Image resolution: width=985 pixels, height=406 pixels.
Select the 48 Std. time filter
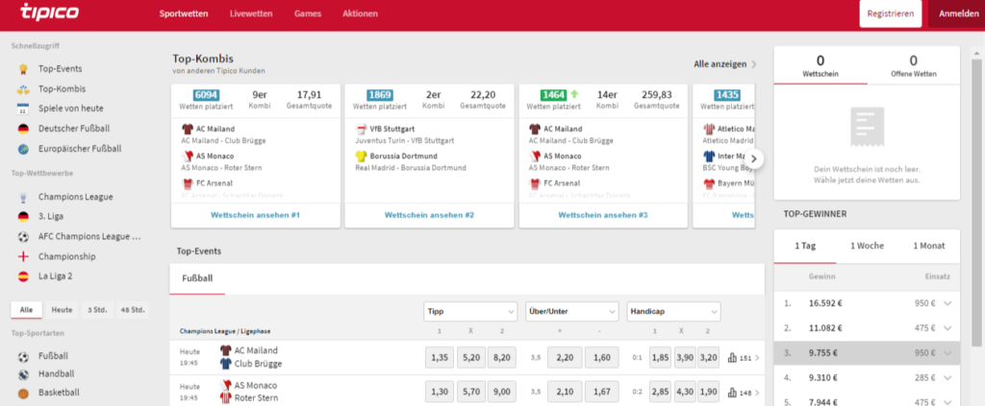[133, 309]
